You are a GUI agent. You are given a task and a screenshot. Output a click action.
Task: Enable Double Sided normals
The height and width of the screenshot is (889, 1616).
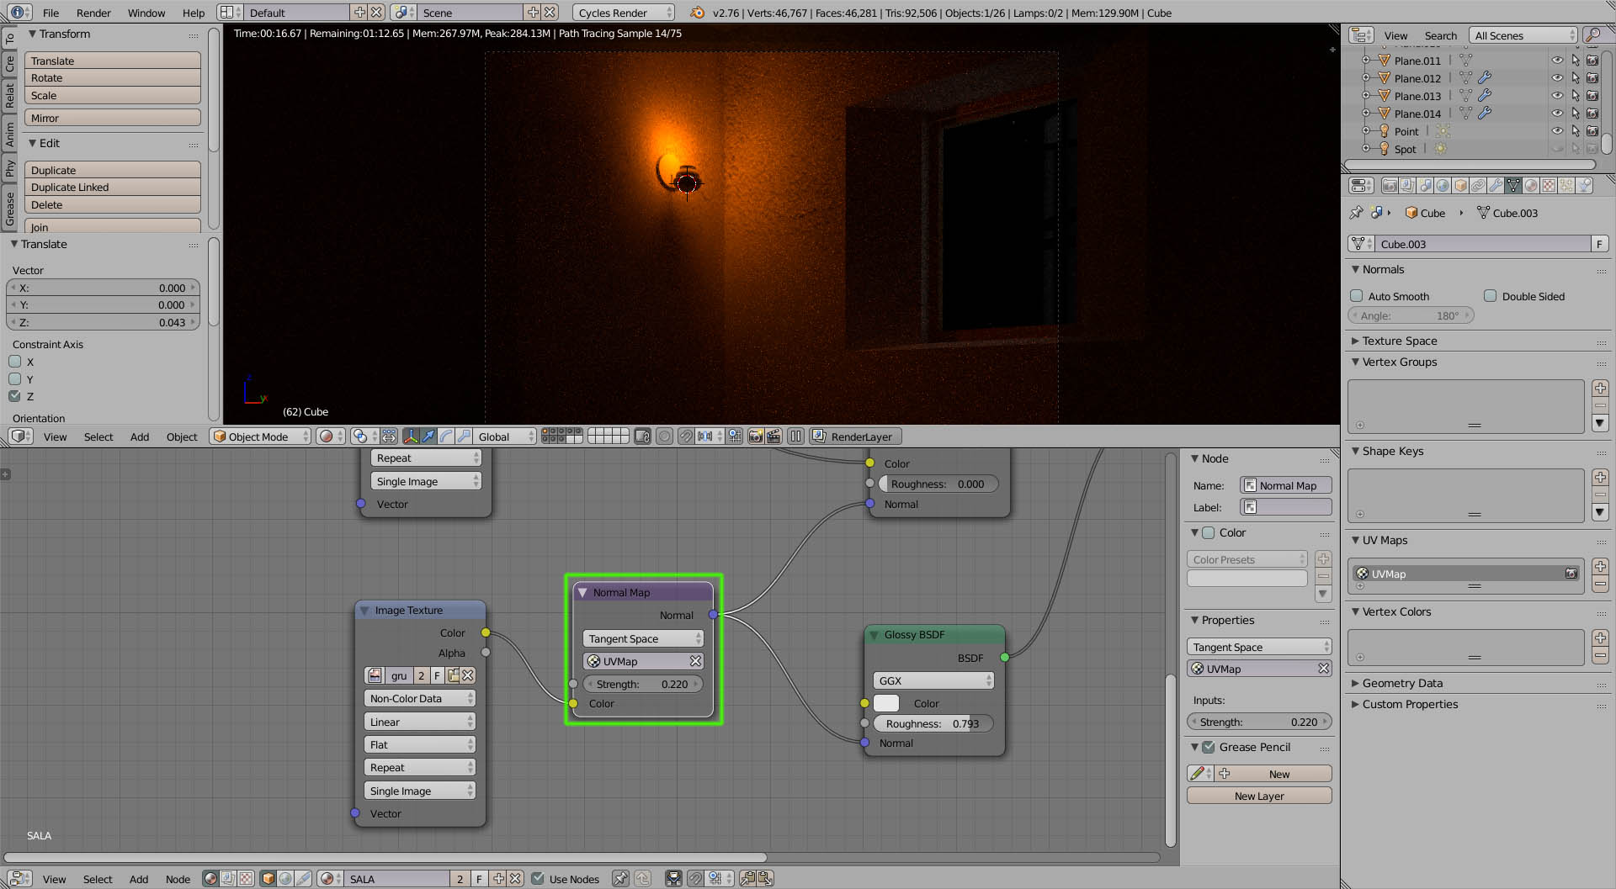click(x=1491, y=296)
